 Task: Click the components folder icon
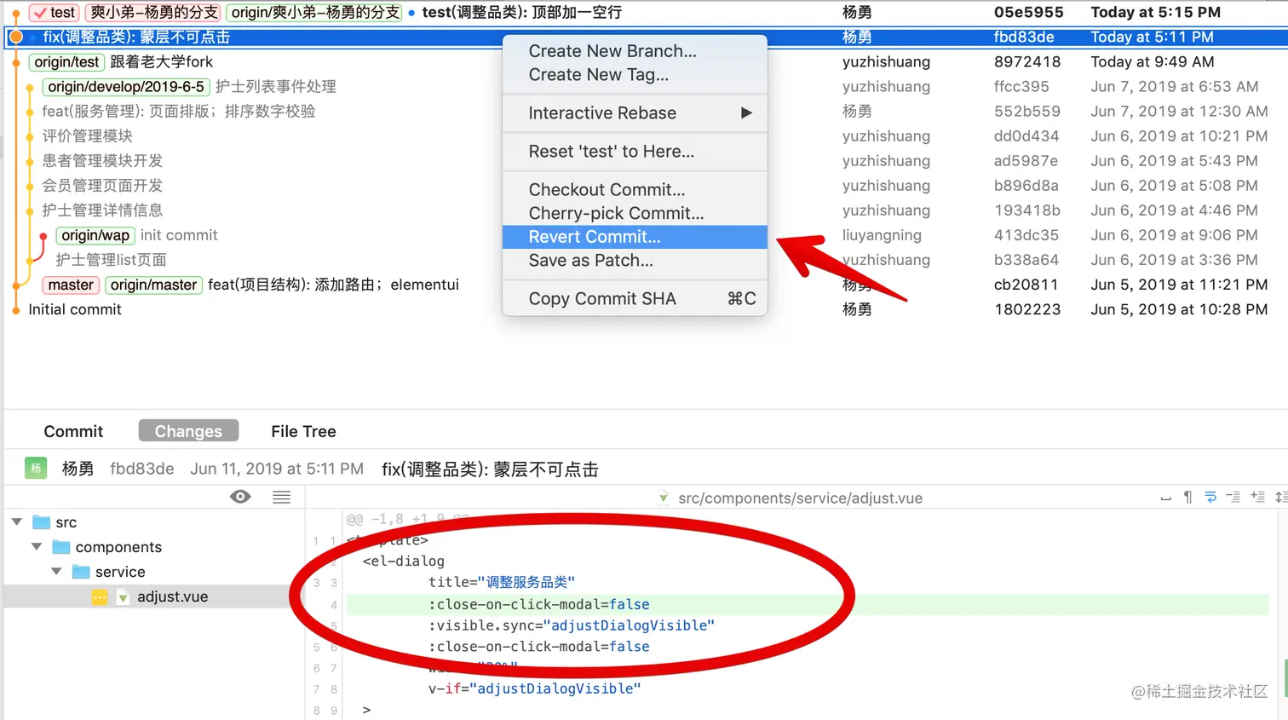tap(60, 547)
